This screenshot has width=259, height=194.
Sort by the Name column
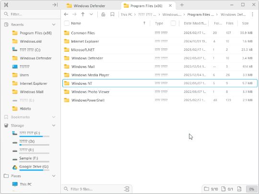[x=76, y=23]
